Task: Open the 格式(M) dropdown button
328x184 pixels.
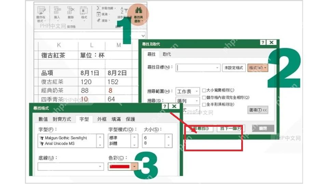Action: 258,68
